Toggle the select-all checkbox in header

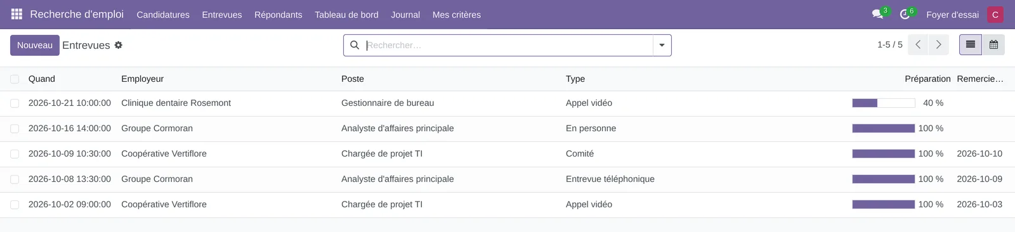click(15, 79)
